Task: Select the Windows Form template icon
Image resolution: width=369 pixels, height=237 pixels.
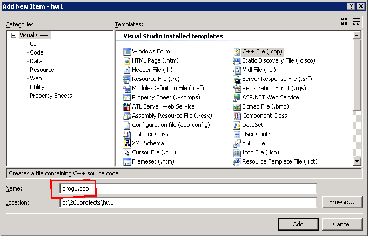Action: point(127,51)
